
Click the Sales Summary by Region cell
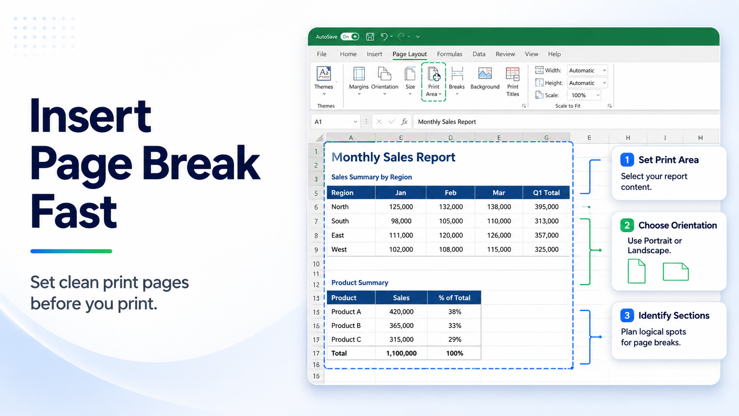(372, 177)
